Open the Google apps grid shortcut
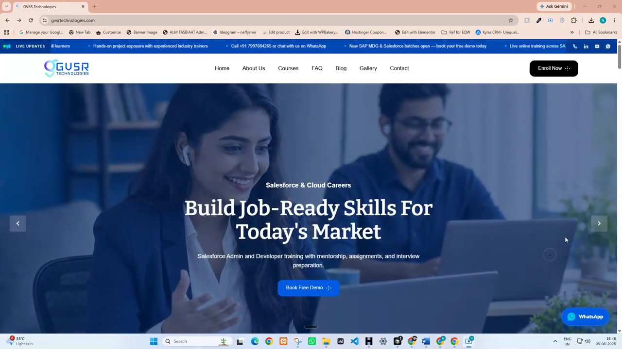Viewport: 622px width, 349px height. (6, 32)
